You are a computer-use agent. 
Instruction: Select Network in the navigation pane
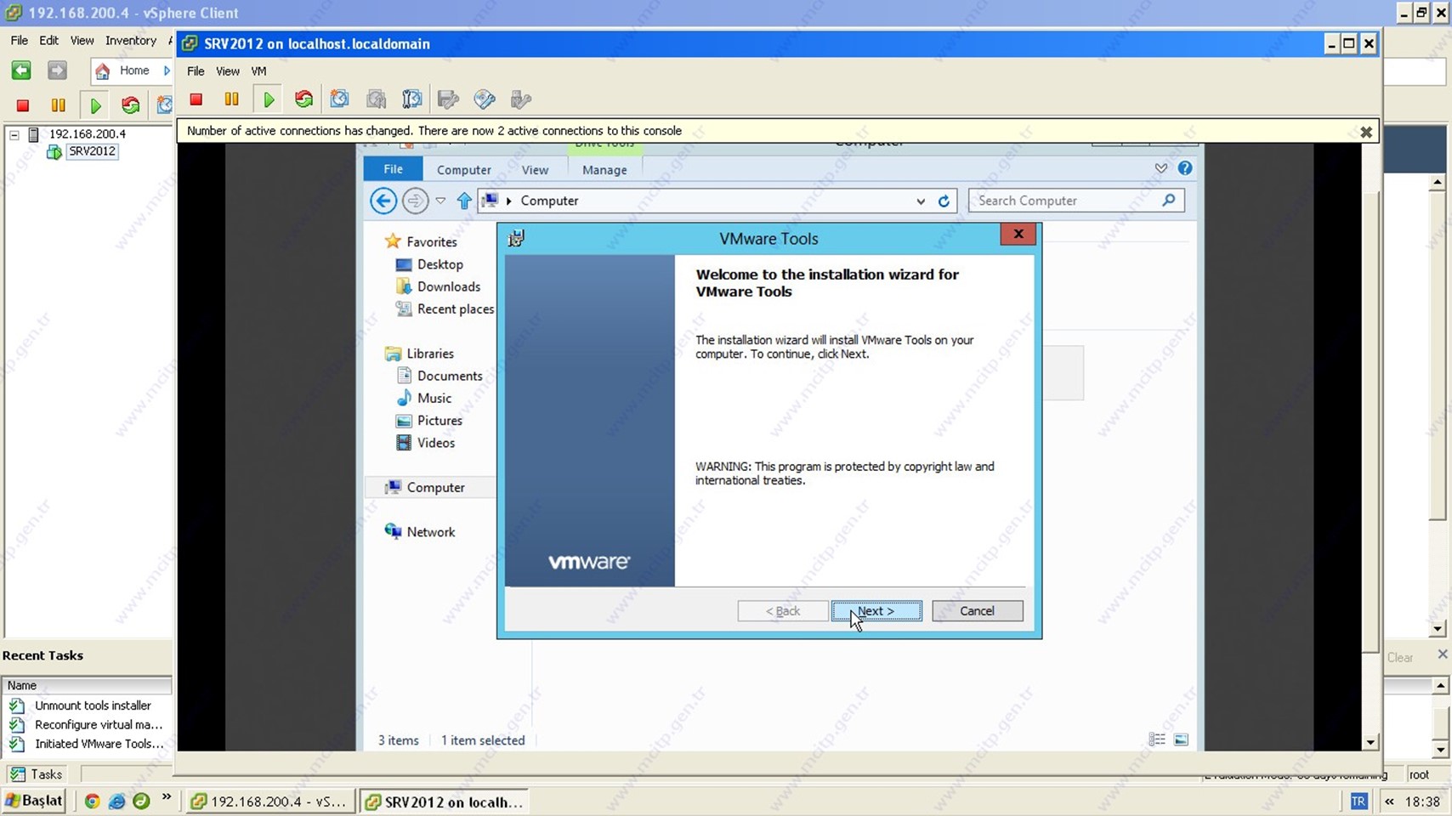[430, 532]
